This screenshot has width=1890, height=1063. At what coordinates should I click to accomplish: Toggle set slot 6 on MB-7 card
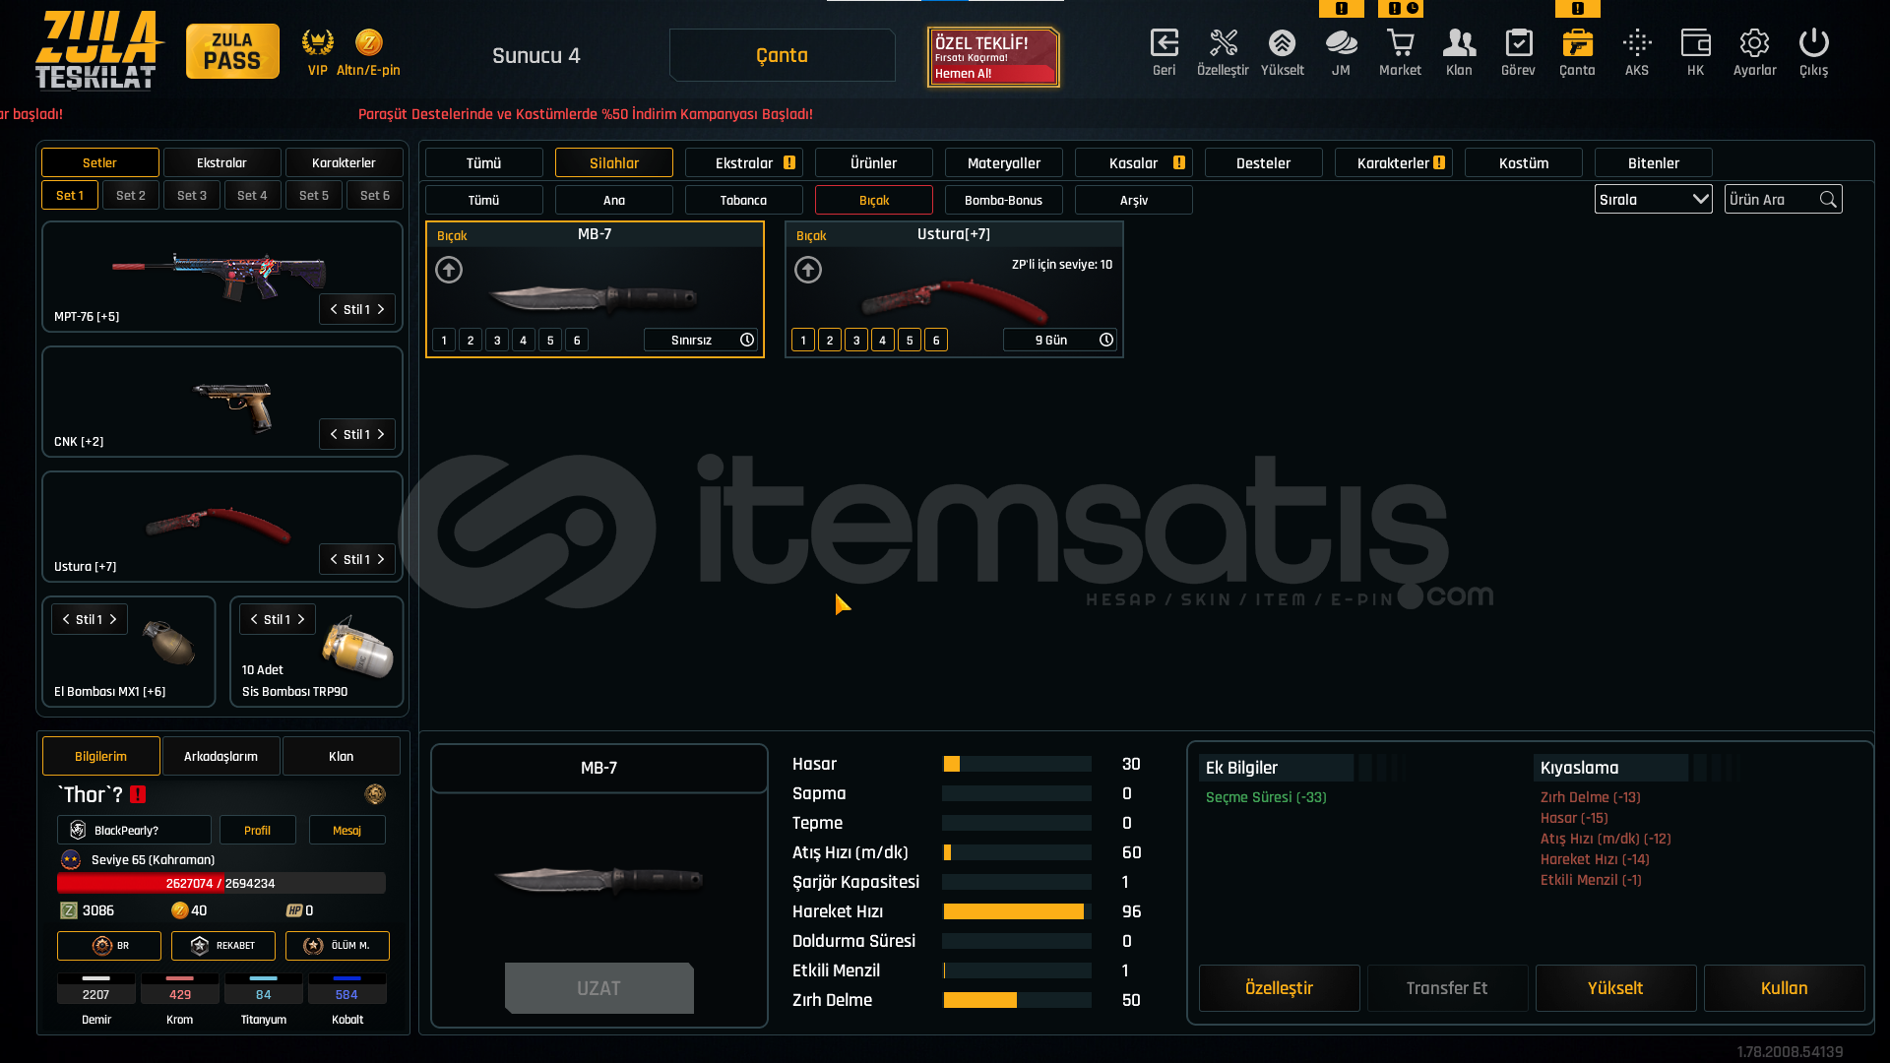coord(577,341)
